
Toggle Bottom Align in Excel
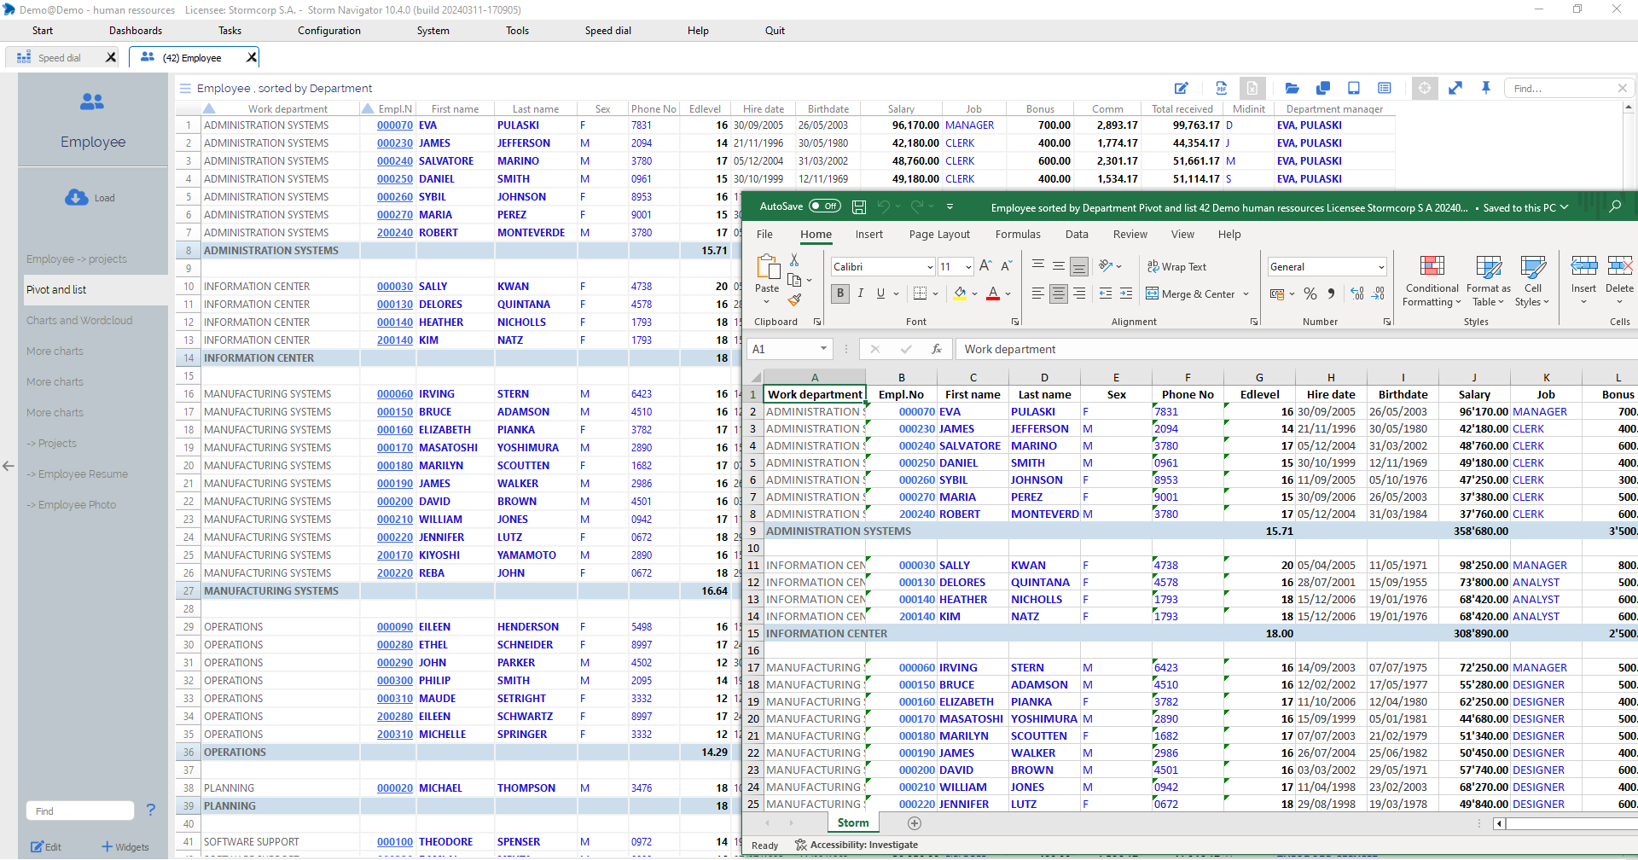(x=1079, y=266)
